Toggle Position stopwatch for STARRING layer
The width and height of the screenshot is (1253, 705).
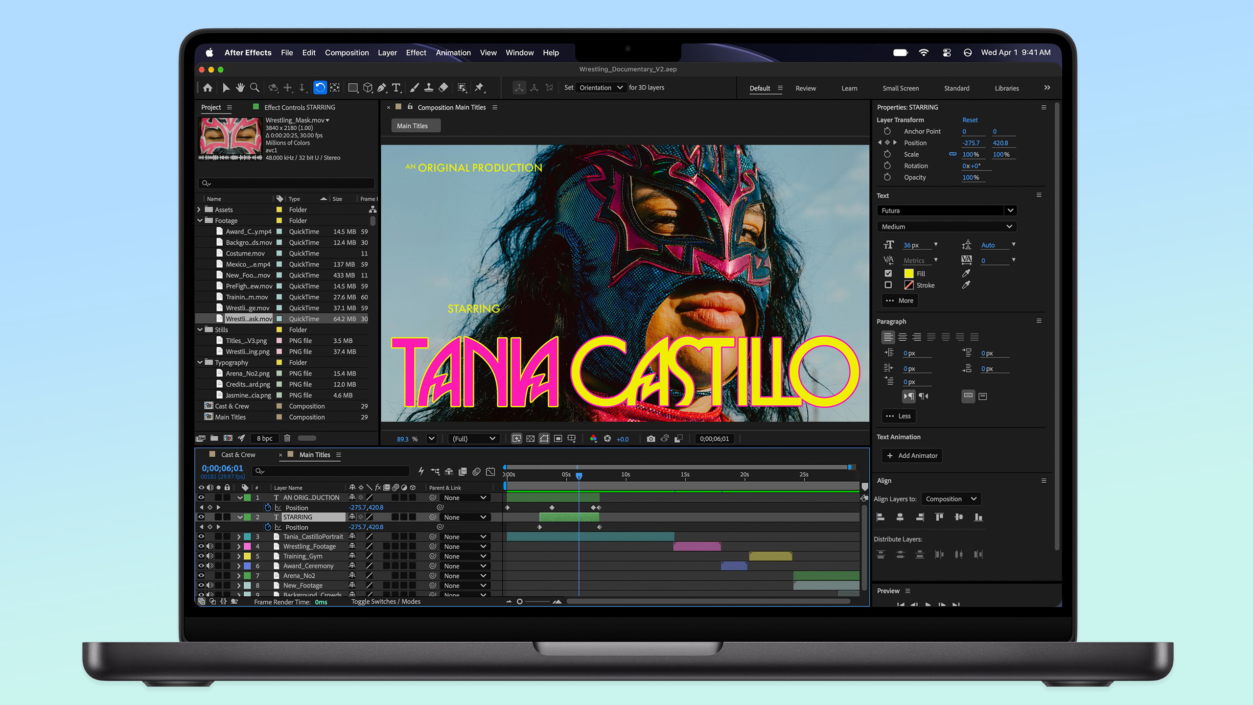coord(268,527)
